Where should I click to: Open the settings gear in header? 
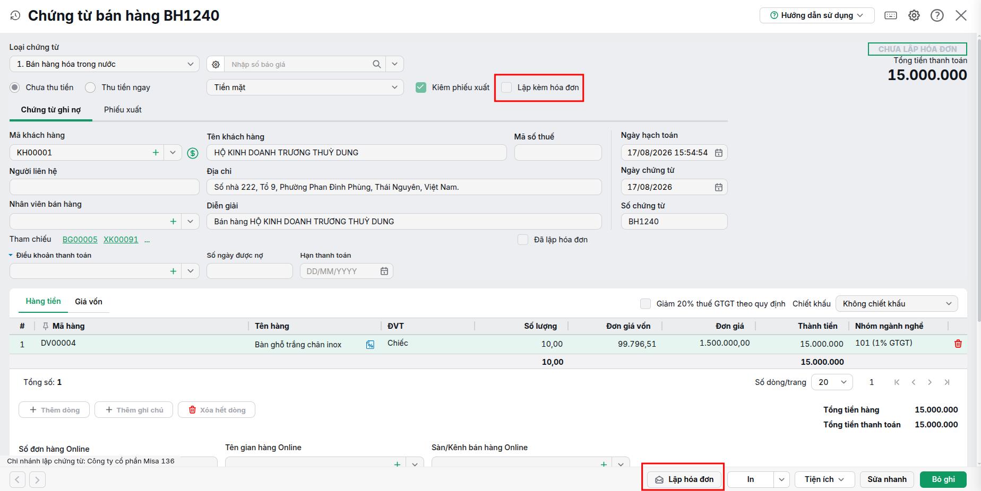click(x=914, y=15)
